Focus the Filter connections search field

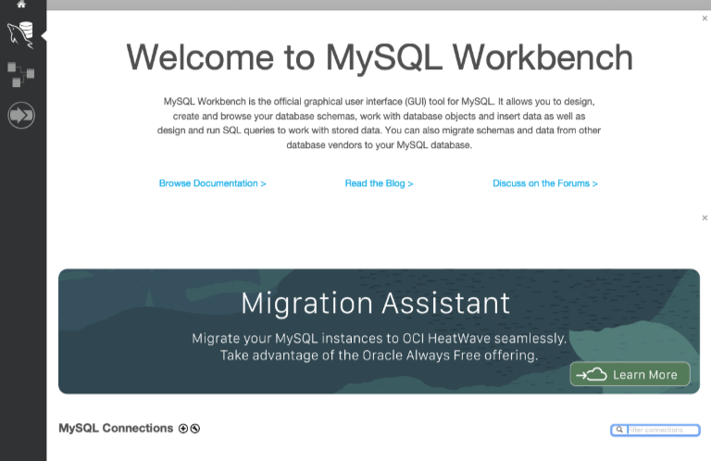point(662,430)
